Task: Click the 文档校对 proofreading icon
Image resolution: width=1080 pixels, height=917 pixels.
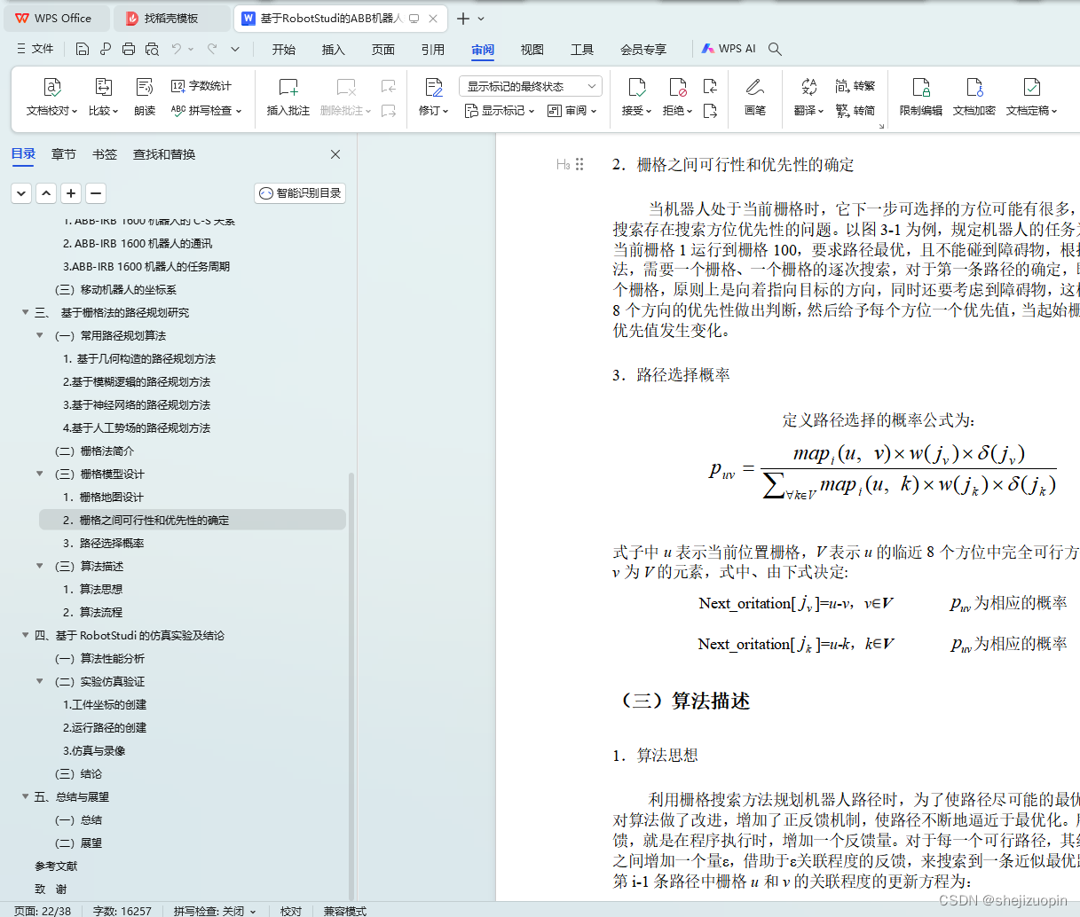Action: (52, 87)
